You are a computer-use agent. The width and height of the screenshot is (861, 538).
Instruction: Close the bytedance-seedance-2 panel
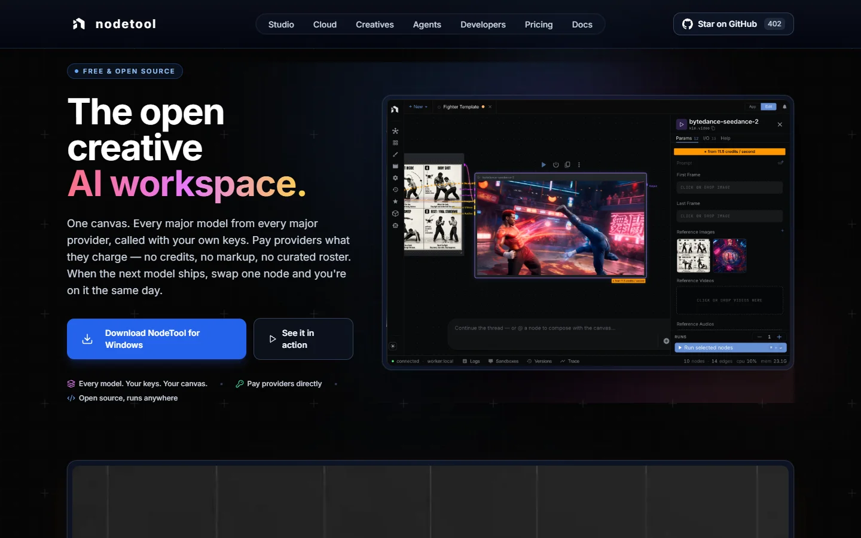tap(780, 124)
